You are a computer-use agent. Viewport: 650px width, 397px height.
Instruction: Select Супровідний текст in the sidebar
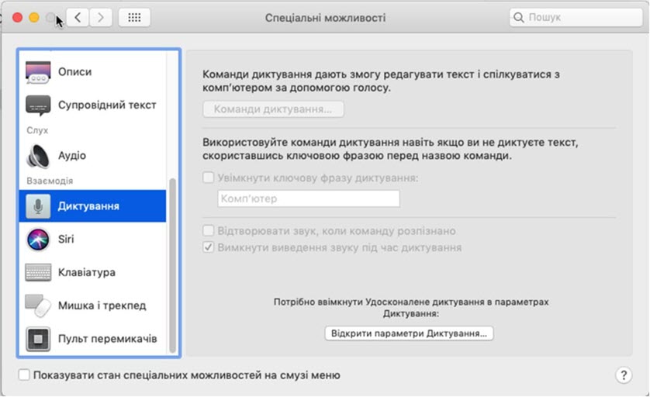[92, 105]
